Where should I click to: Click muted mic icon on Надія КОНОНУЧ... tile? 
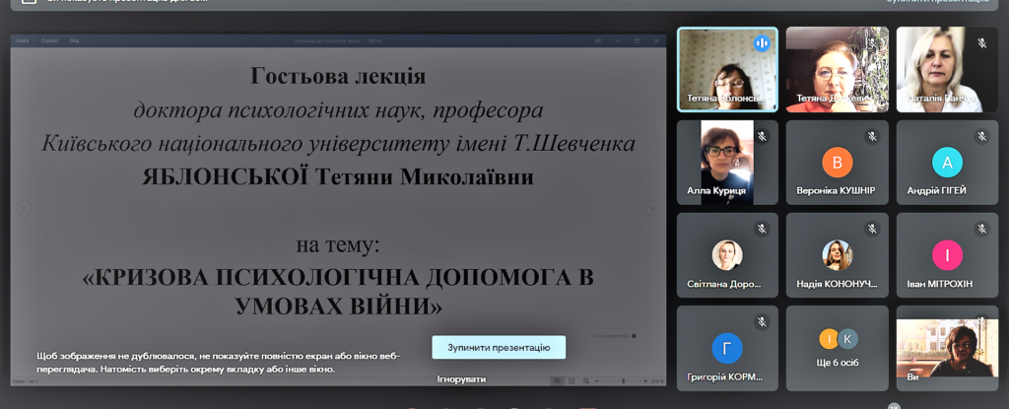(x=872, y=229)
